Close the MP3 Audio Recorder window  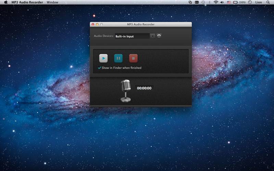(93, 24)
